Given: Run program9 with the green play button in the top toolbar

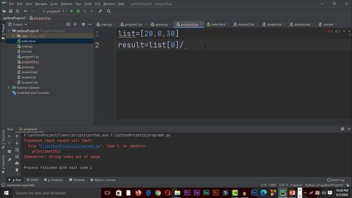Looking at the screenshot, I should pos(71,11).
